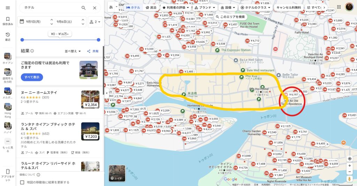This screenshot has height=186, width=357.
Task: Collapse the side panel arrow
Action: pos(107,93)
